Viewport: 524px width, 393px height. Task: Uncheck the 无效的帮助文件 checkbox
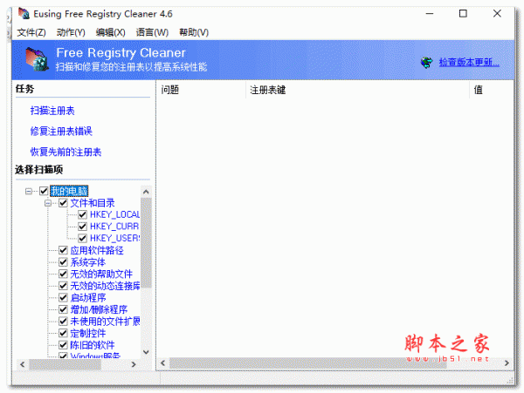(x=63, y=274)
